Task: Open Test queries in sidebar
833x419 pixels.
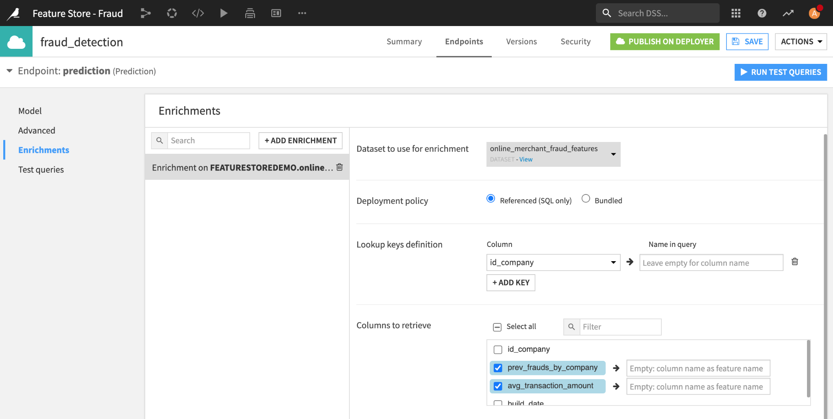Action: (41, 170)
